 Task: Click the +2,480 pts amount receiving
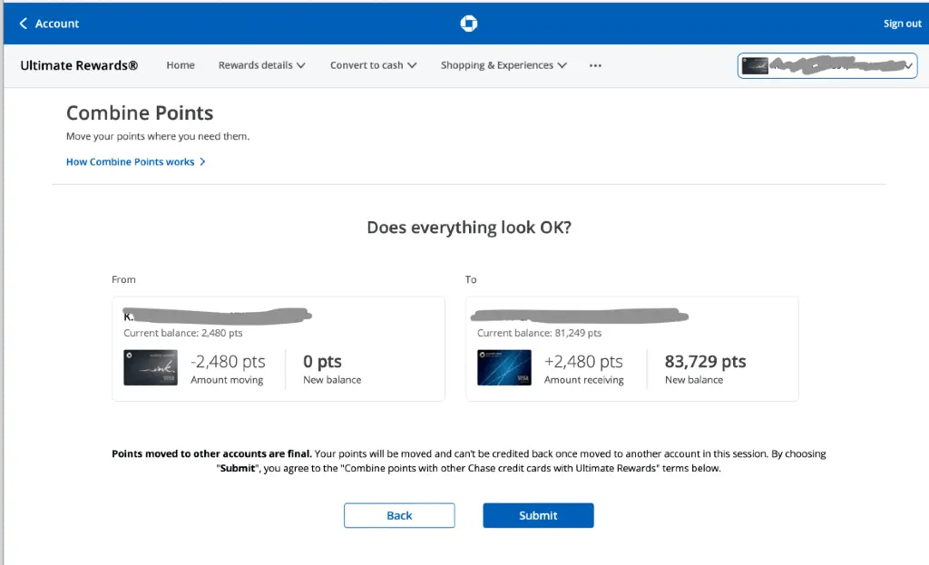pos(583,361)
